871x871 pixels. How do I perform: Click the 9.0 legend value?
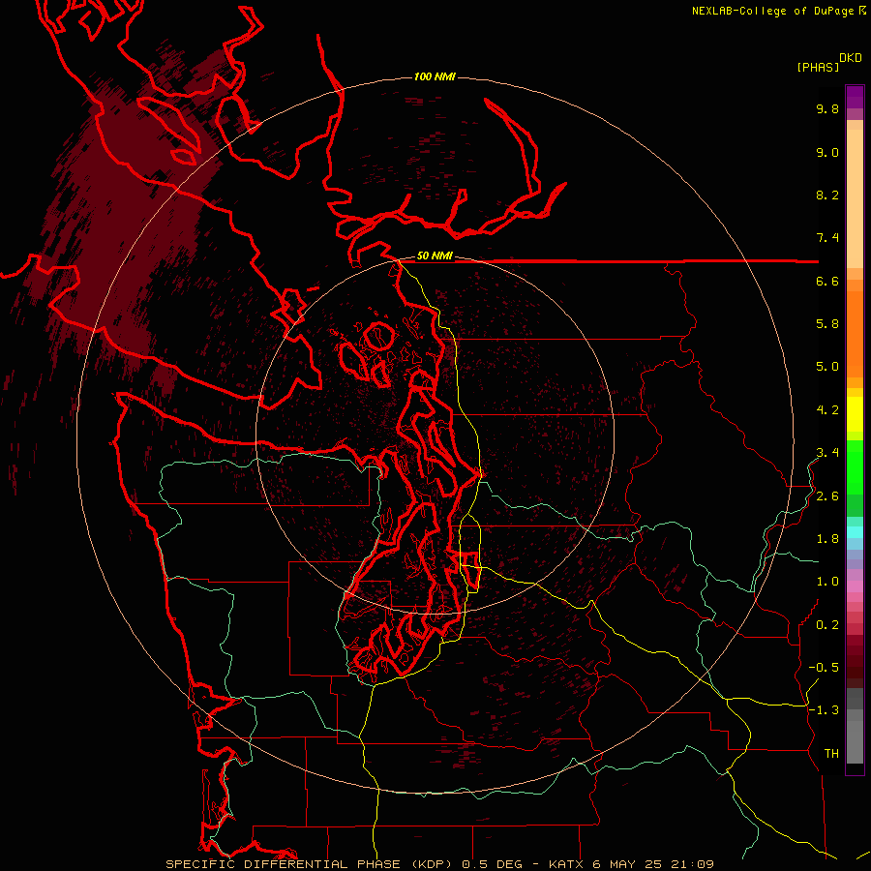coord(827,152)
